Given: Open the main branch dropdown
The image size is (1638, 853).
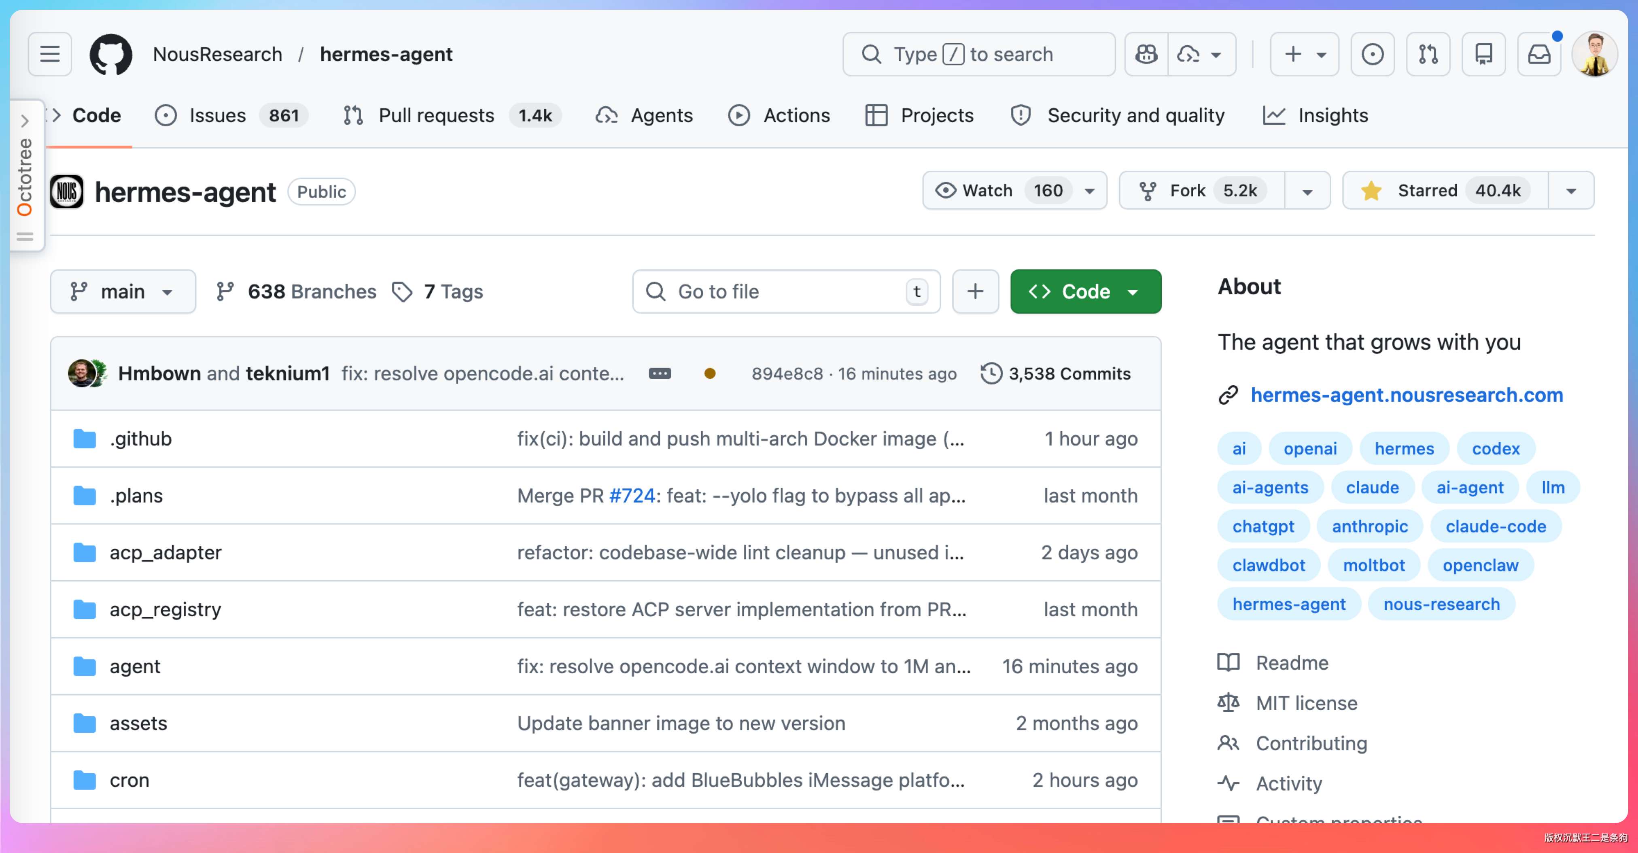Looking at the screenshot, I should tap(123, 291).
